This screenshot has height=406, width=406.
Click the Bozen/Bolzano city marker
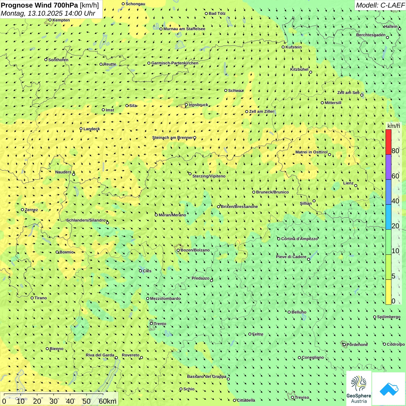coord(178,250)
